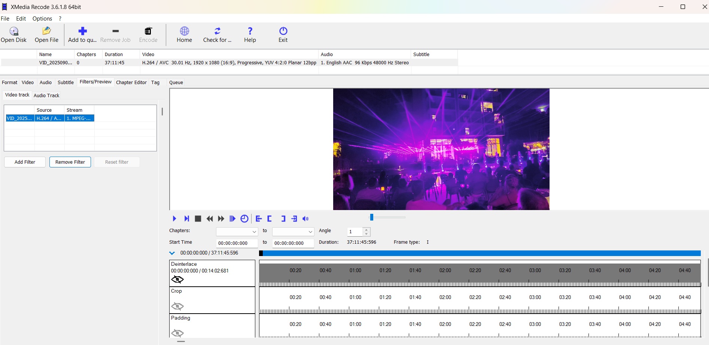
Task: Open the Chapters start dropdown
Action: coord(237,232)
